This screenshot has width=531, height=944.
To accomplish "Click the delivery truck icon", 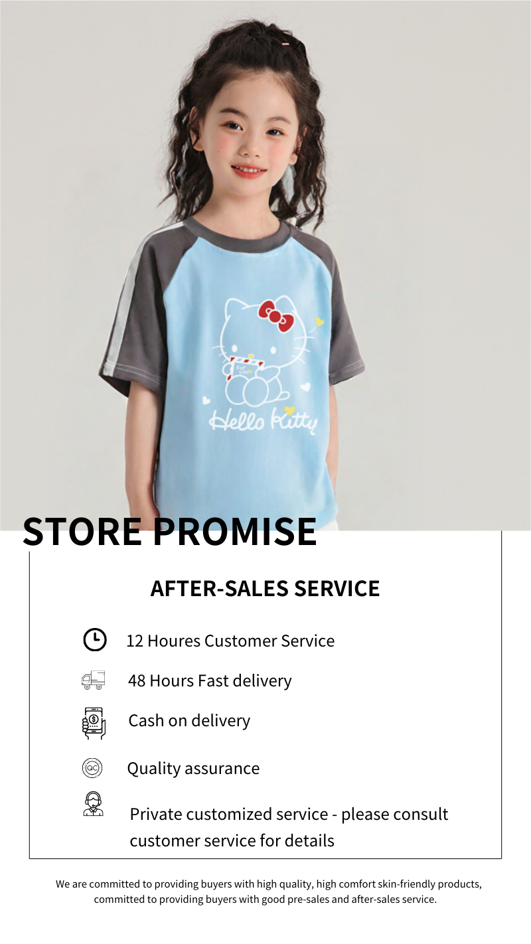I will (x=93, y=680).
